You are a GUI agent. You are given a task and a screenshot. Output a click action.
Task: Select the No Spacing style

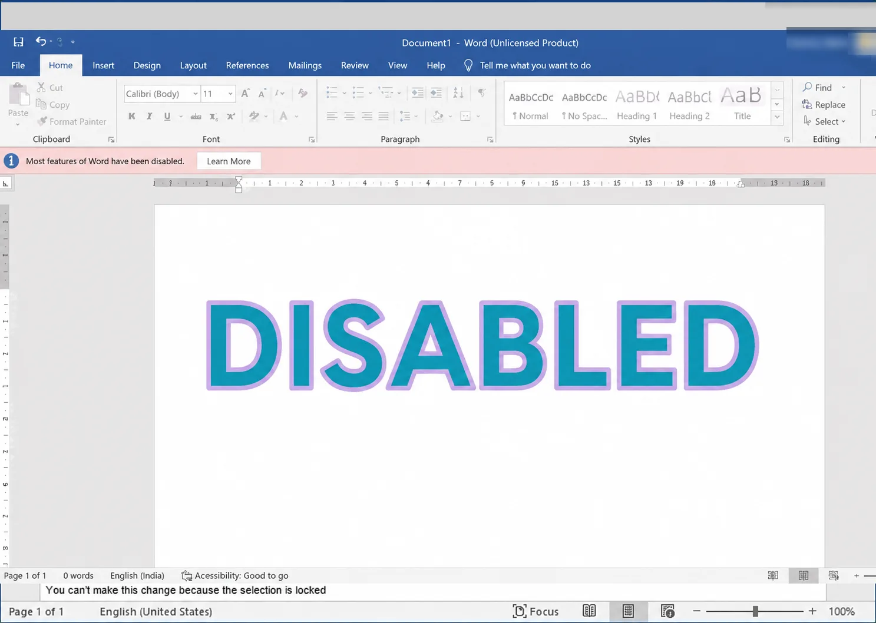click(x=584, y=105)
